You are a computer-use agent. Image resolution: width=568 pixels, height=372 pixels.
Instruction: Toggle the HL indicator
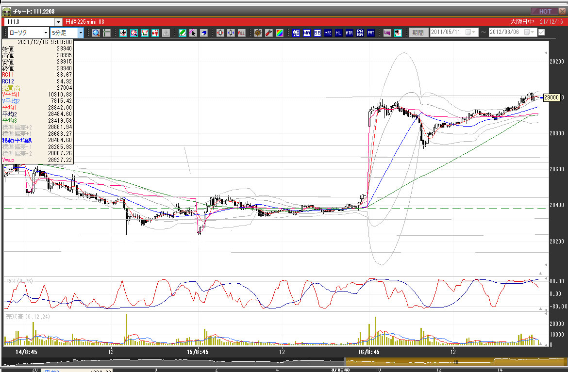[338, 33]
